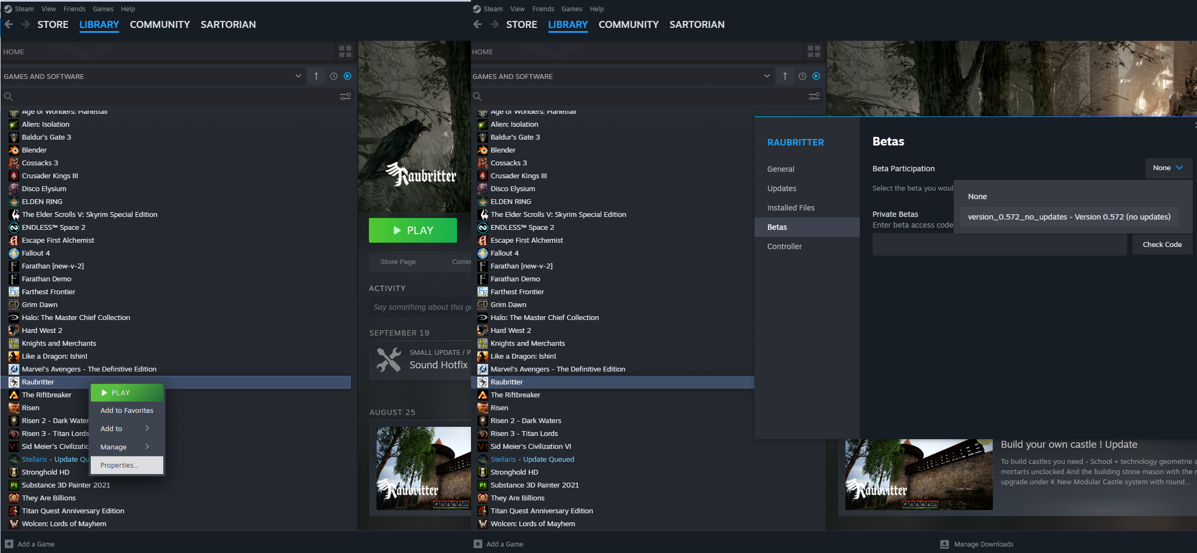Open Beta Participation None dropdown
This screenshot has height=553, width=1197.
(x=1169, y=168)
